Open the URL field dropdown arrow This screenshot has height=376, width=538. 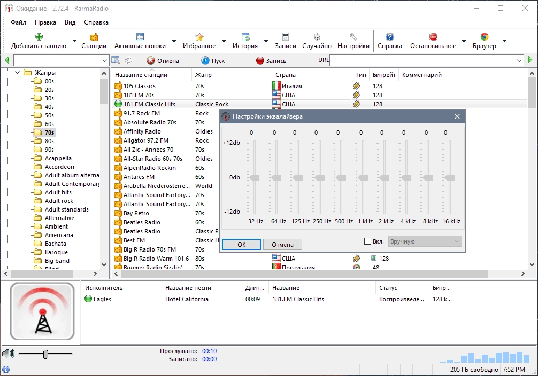point(519,61)
